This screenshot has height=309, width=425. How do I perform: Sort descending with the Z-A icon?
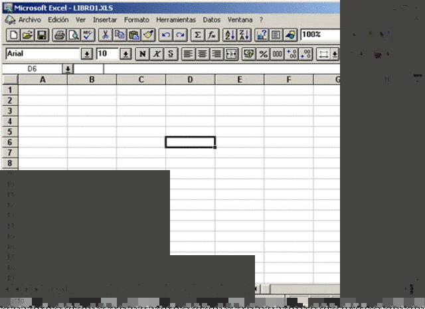[244, 35]
